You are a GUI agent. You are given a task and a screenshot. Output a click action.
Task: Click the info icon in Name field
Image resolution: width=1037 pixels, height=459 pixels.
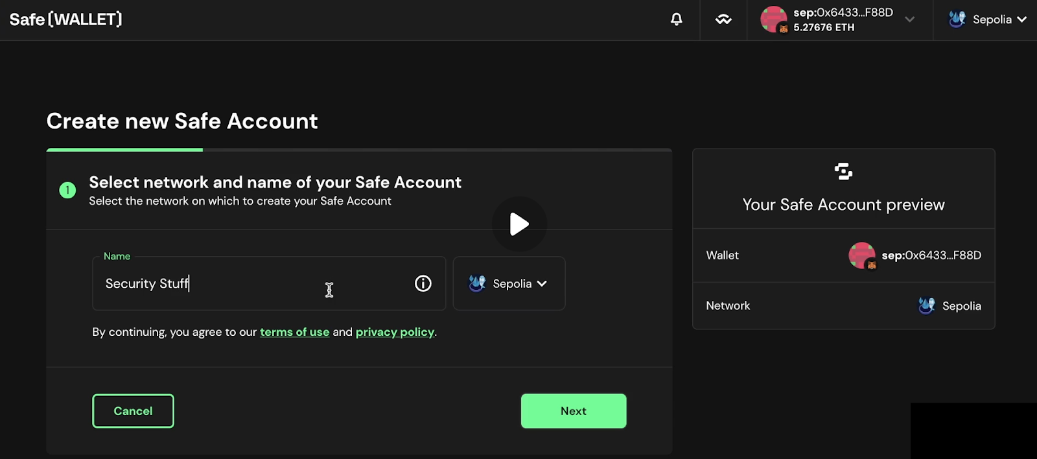(423, 283)
